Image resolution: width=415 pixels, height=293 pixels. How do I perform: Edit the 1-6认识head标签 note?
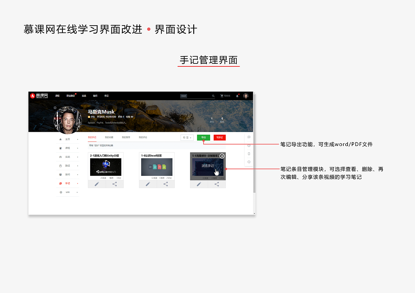[x=148, y=184]
